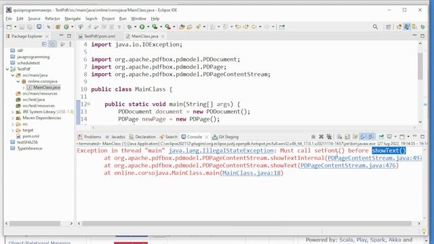Click the Open Perspective icon
The image size is (434, 244).
pos(389,27)
